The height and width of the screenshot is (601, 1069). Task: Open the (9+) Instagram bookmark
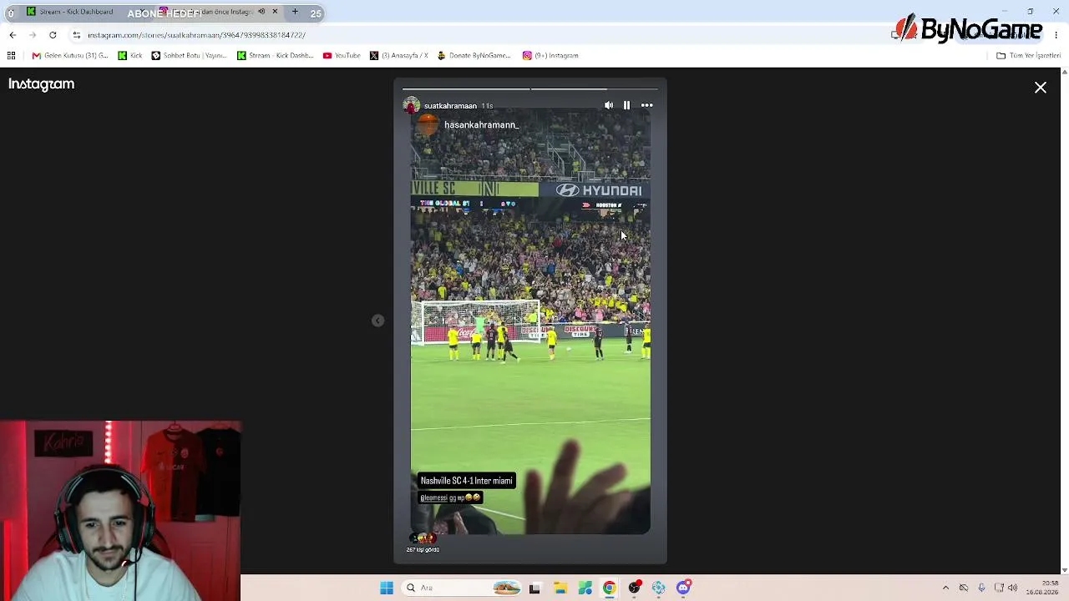(550, 56)
